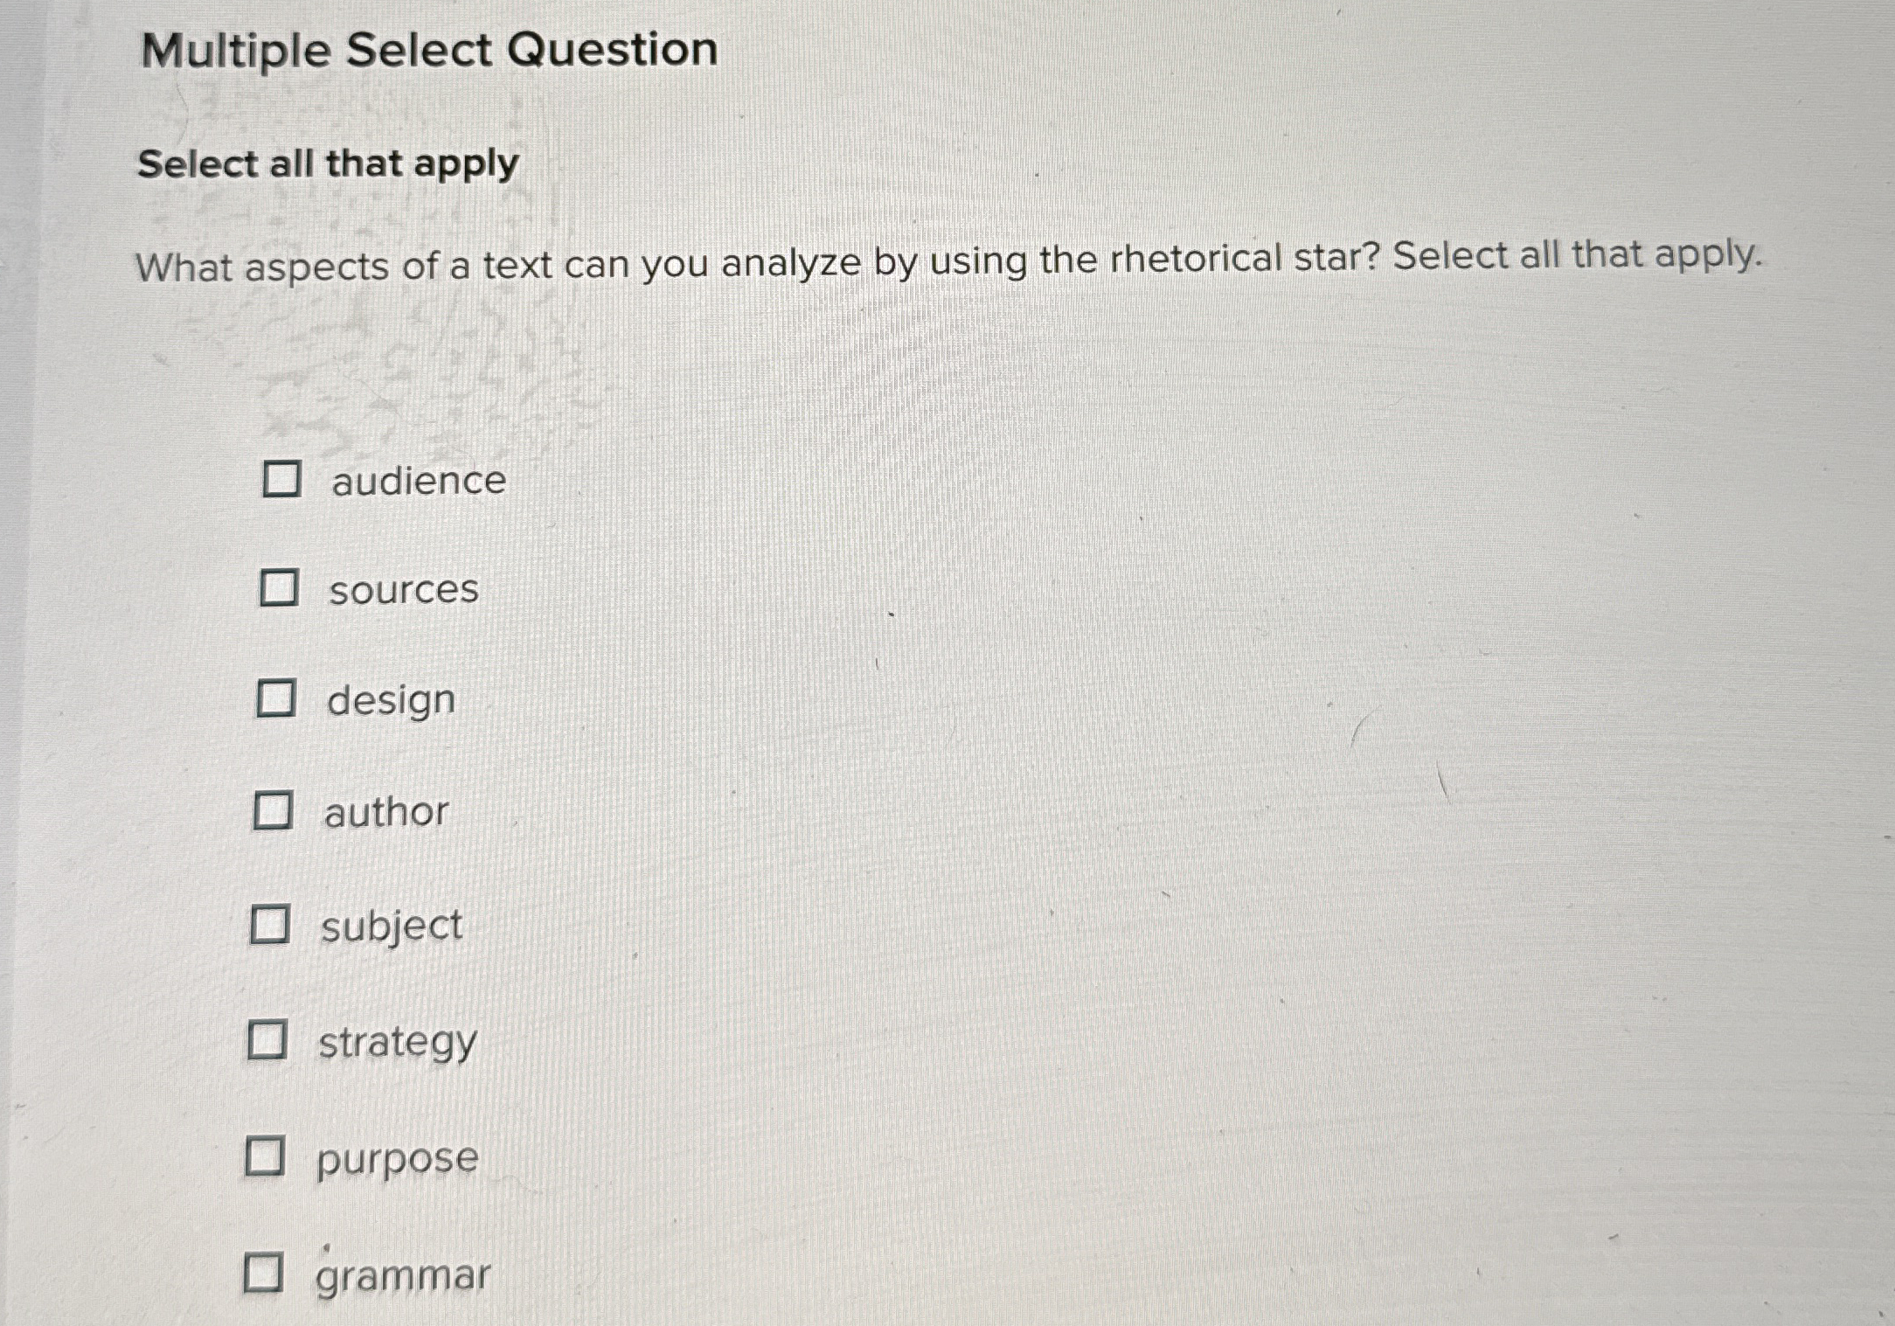Select the sources answer label
The image size is (1895, 1326).
(404, 592)
